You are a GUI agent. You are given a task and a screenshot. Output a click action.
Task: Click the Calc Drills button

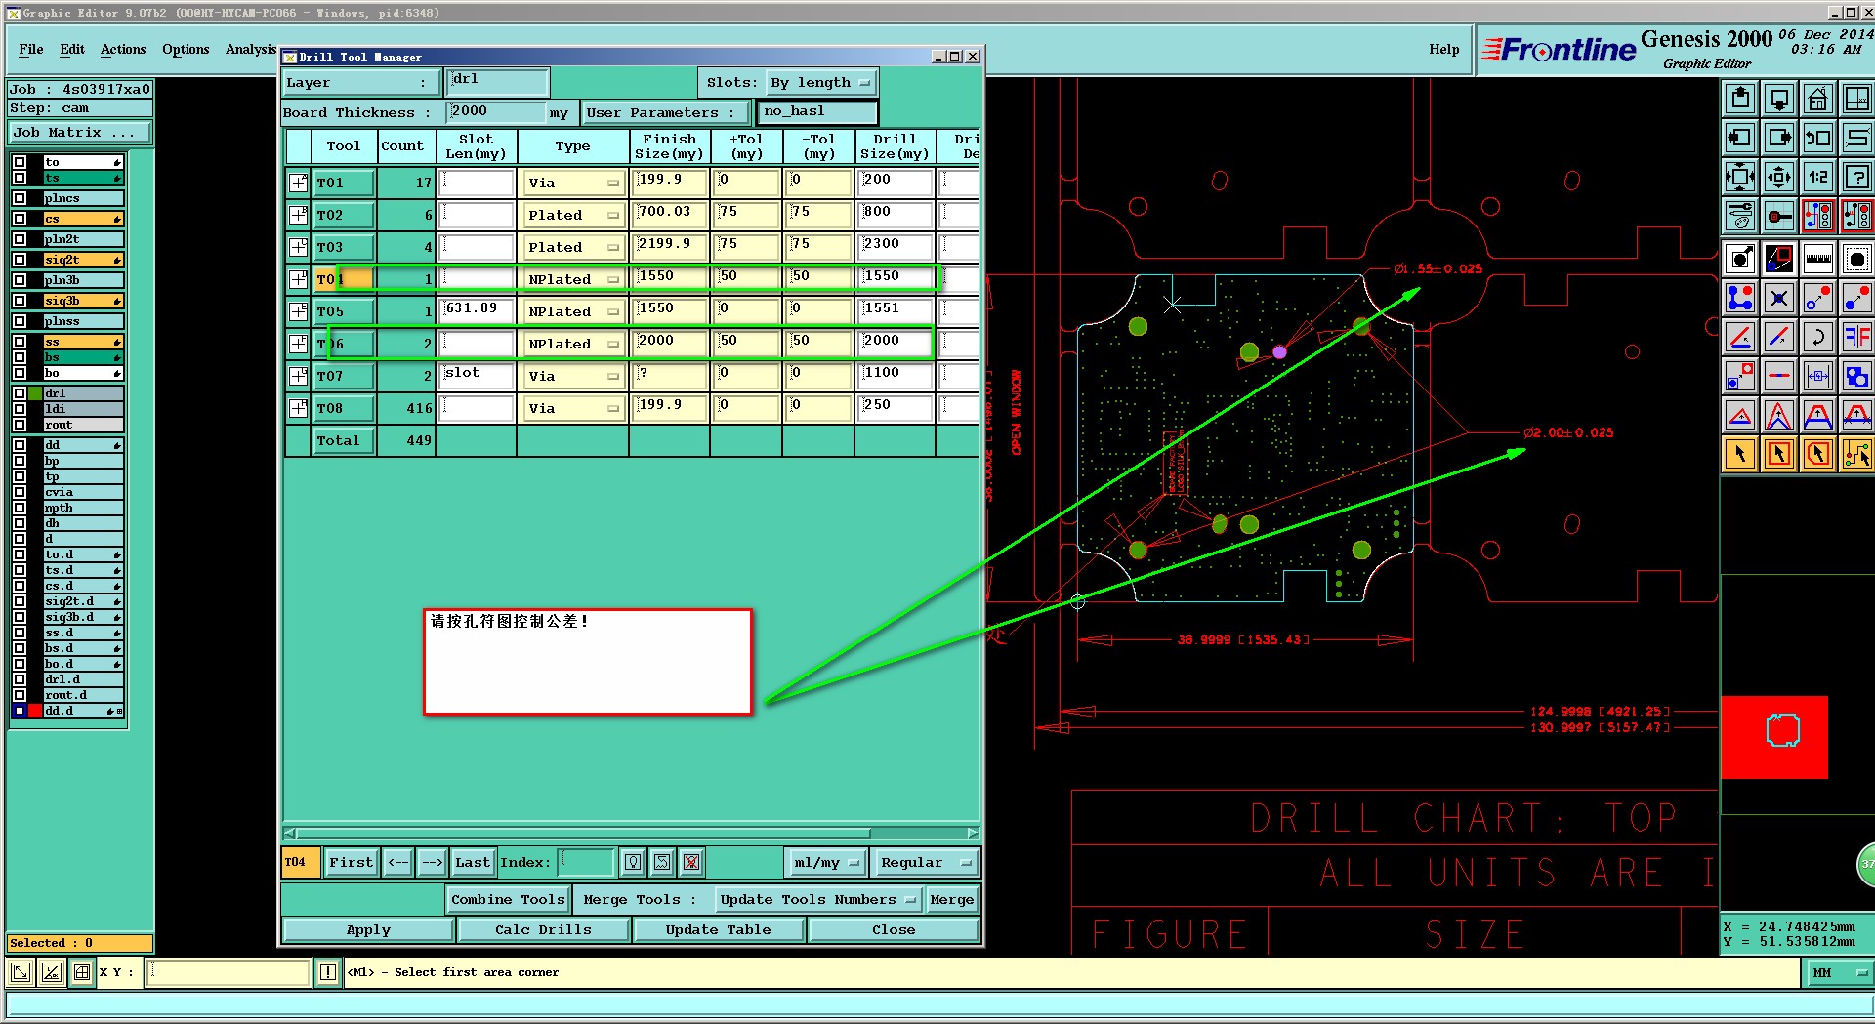pyautogui.click(x=543, y=930)
